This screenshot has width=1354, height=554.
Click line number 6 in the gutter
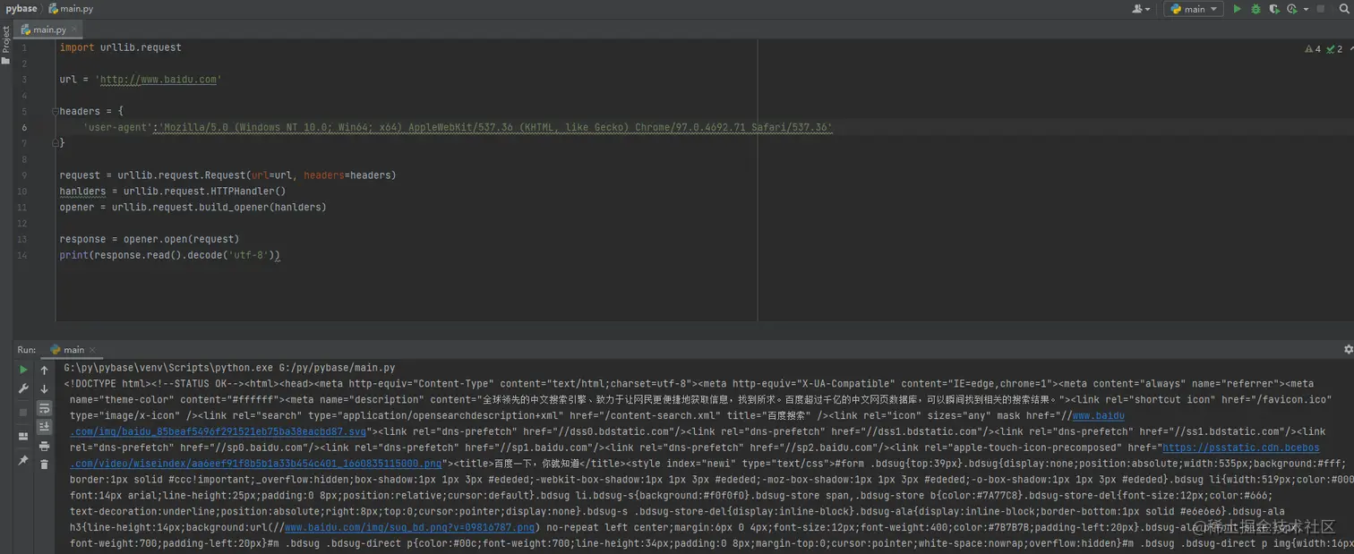pos(24,128)
